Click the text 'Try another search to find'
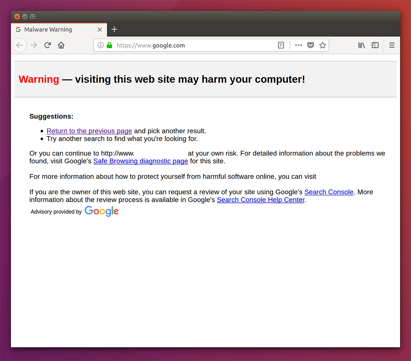 [86, 139]
